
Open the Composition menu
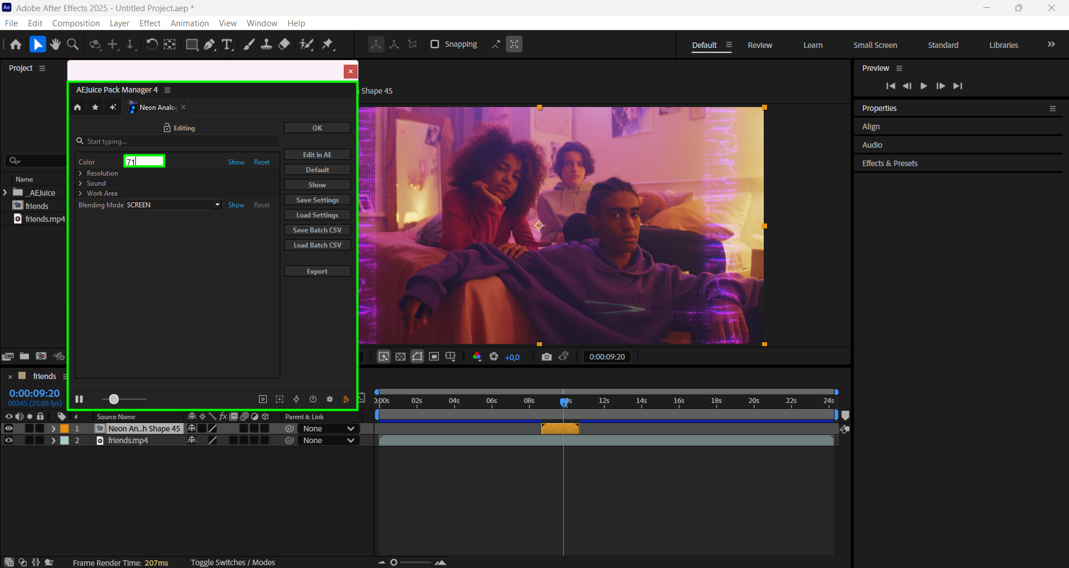pos(76,23)
